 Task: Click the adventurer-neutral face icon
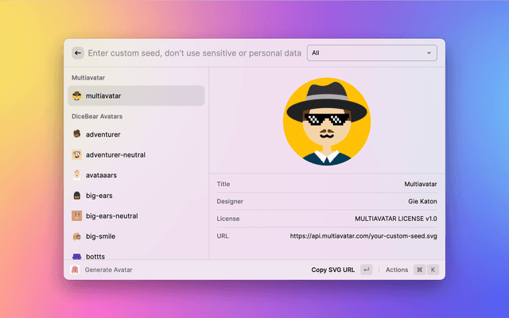[76, 154]
